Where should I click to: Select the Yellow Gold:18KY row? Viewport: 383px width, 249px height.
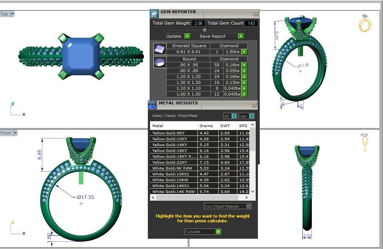tap(200, 150)
